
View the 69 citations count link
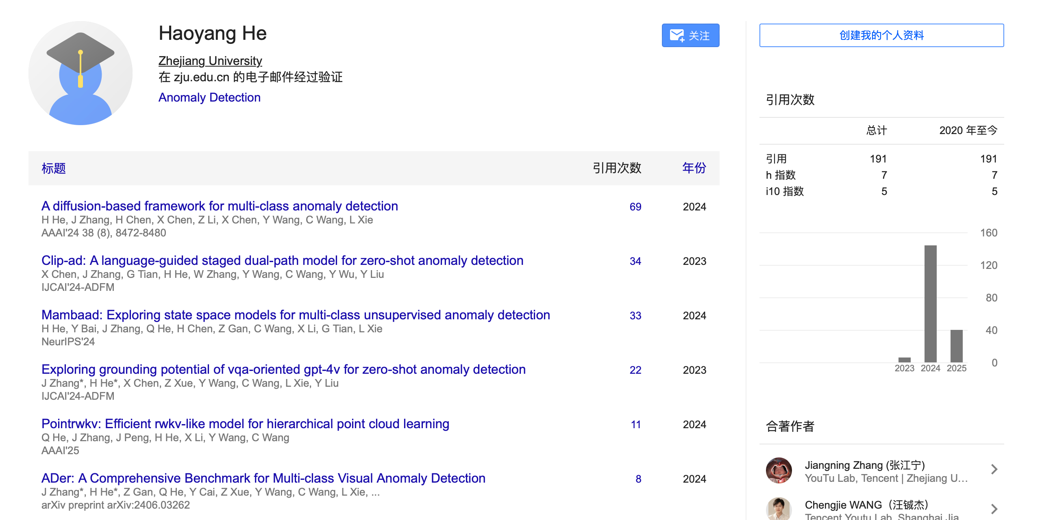pyautogui.click(x=635, y=207)
